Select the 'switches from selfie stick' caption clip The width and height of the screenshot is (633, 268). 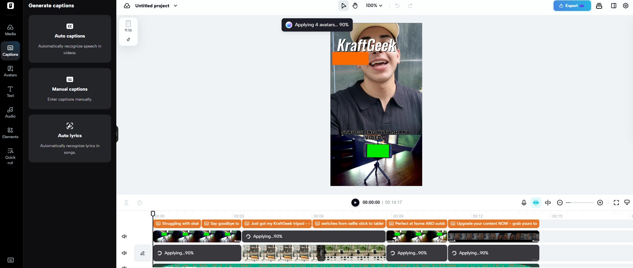pyautogui.click(x=349, y=224)
